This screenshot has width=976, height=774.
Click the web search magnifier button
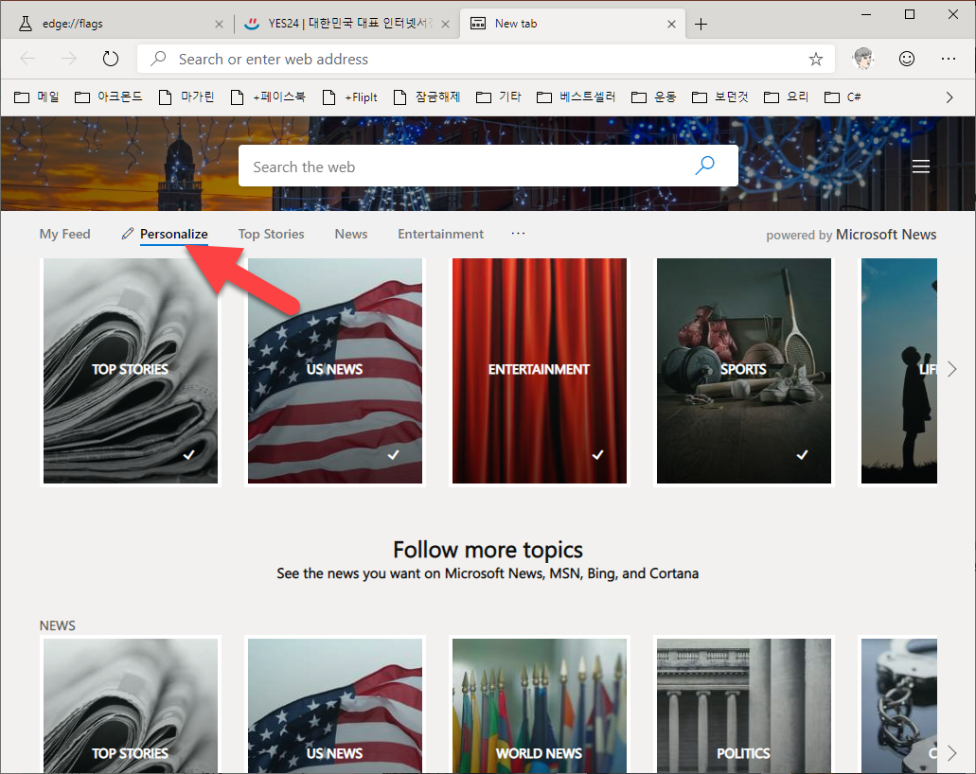coord(704,166)
